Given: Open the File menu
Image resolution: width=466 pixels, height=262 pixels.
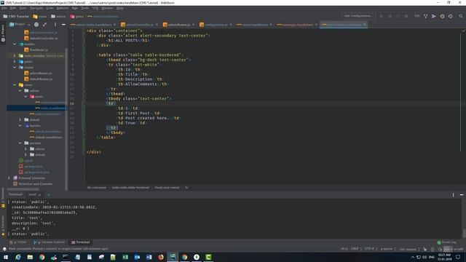Looking at the screenshot, I should (4, 8).
